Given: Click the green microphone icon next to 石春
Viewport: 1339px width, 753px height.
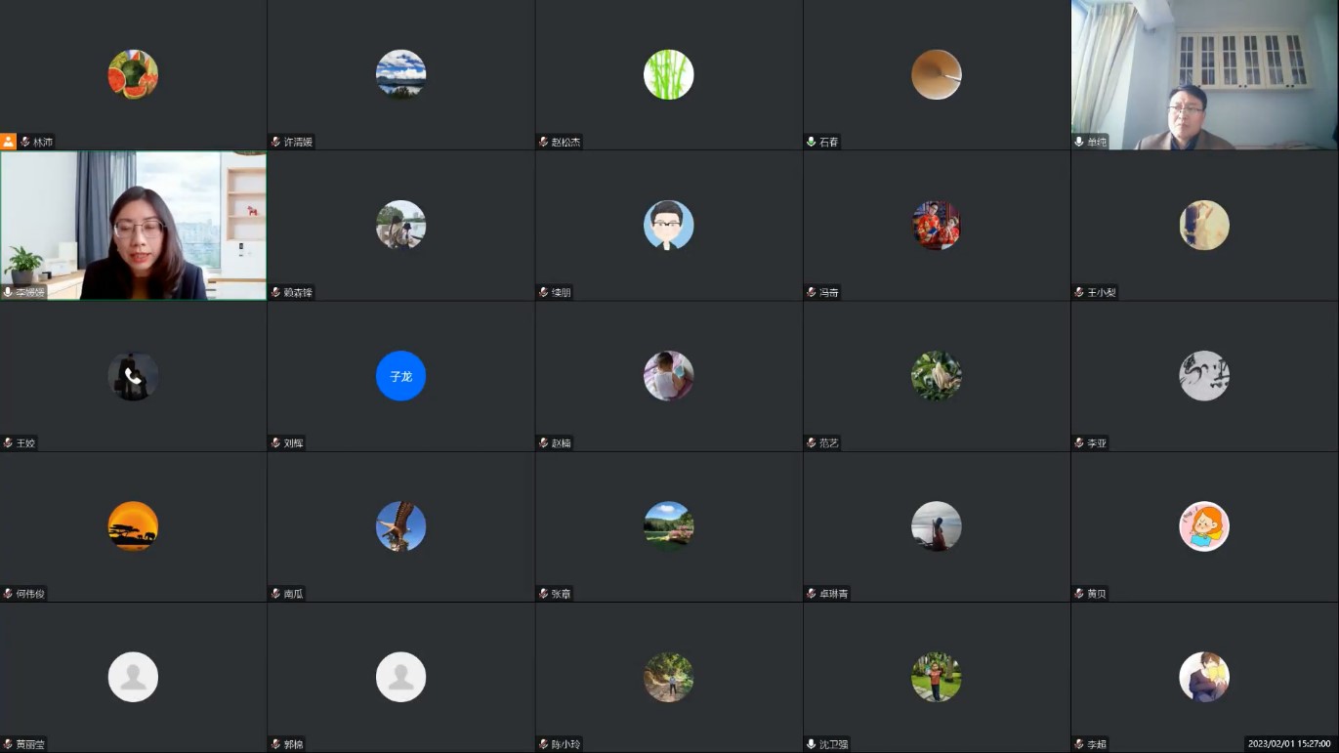Looking at the screenshot, I should [811, 142].
